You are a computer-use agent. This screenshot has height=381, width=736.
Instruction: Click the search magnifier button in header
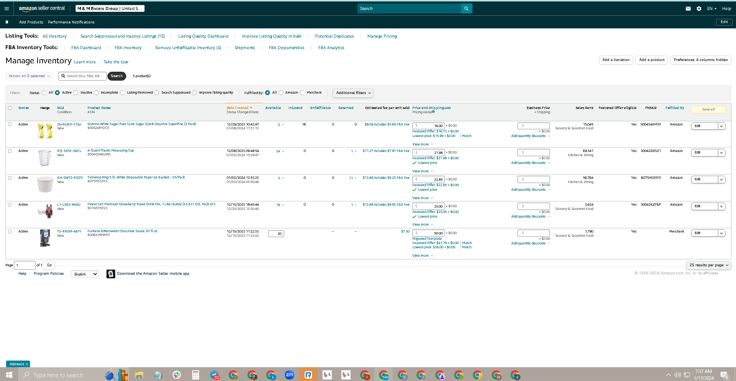pyautogui.click(x=466, y=8)
